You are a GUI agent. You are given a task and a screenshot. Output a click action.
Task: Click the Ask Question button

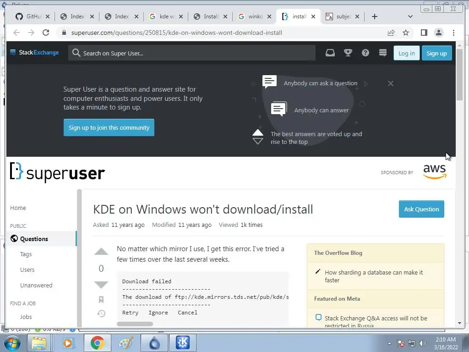(x=421, y=209)
